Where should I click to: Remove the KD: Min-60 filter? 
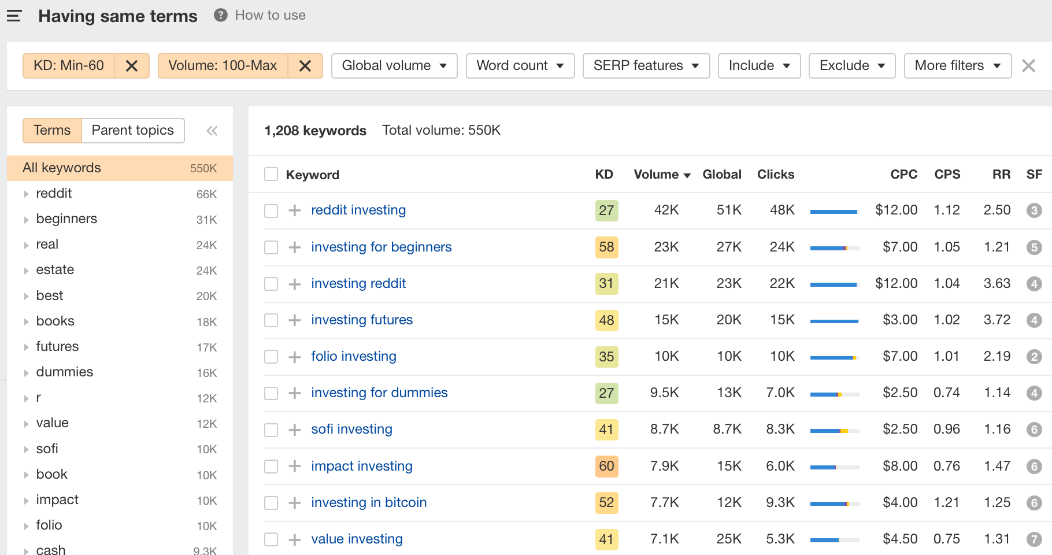pyautogui.click(x=132, y=65)
